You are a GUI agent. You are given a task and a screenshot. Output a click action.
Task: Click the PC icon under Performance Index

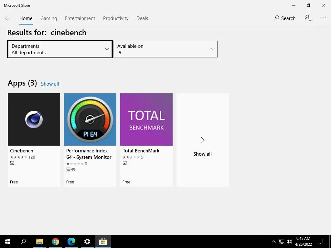69,169
